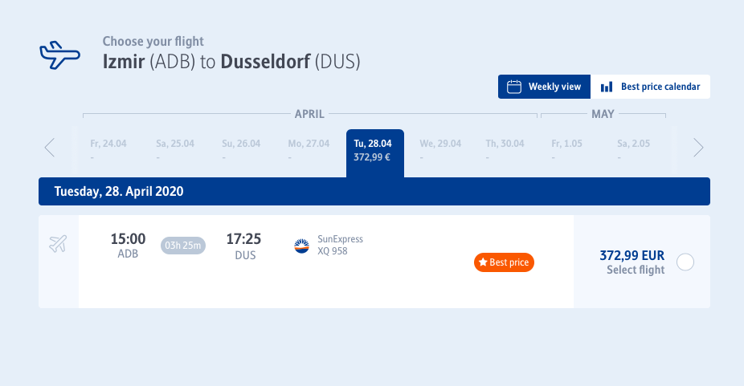The image size is (744, 386).
Task: Open the Best price calendar tab
Action: (x=651, y=87)
